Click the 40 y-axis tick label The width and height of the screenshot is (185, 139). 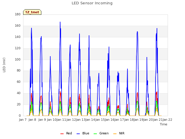tap(18, 93)
